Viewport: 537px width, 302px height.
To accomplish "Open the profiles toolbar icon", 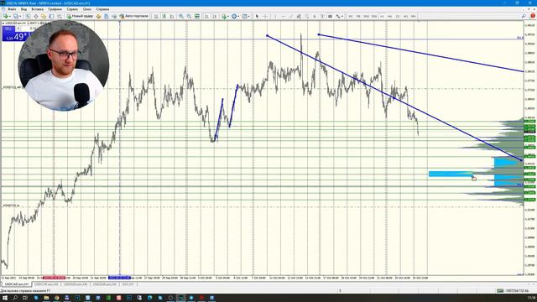I will click(16, 16).
